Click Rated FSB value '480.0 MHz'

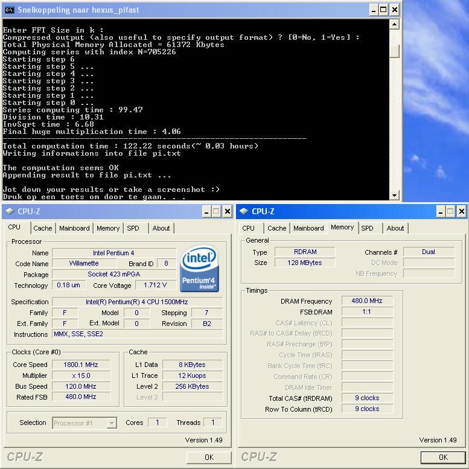pos(81,397)
